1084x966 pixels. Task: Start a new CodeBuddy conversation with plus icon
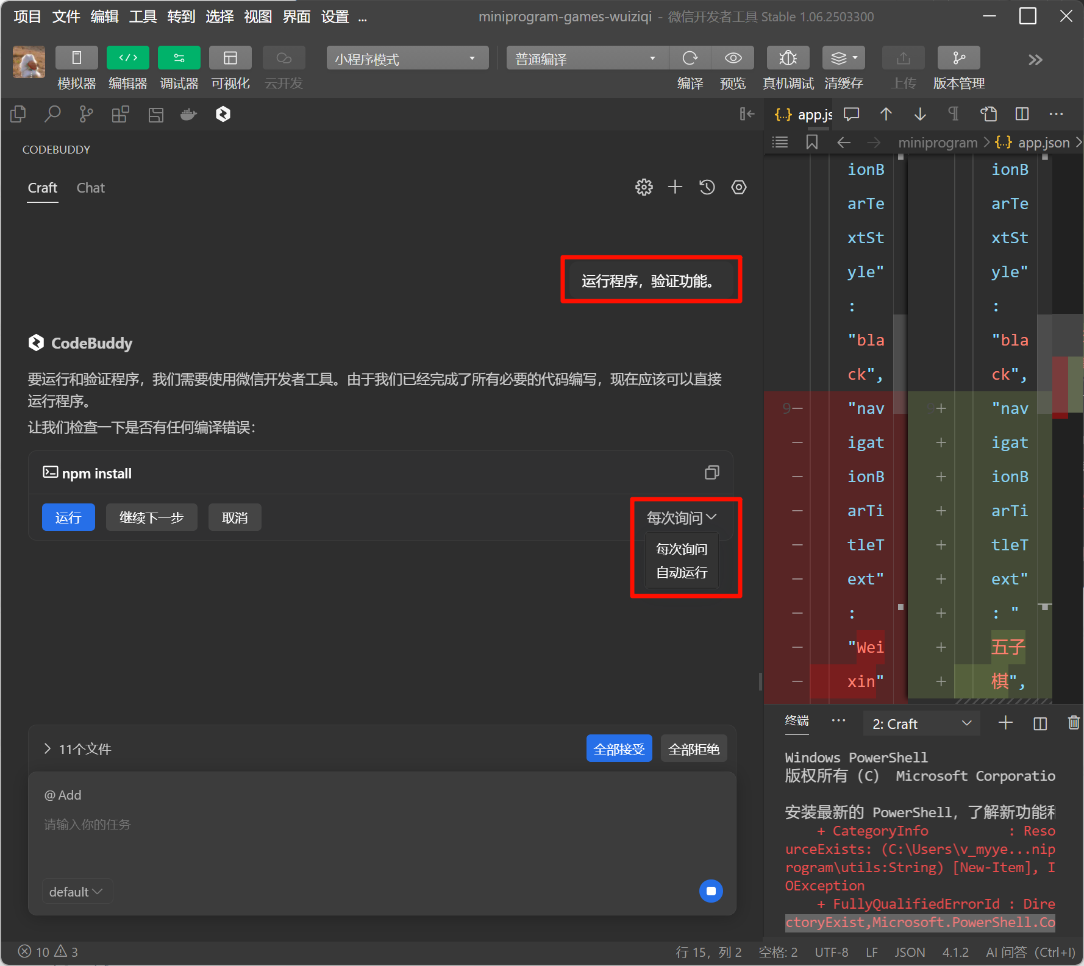(675, 187)
